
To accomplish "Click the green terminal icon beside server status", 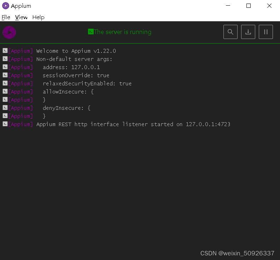I will point(91,32).
